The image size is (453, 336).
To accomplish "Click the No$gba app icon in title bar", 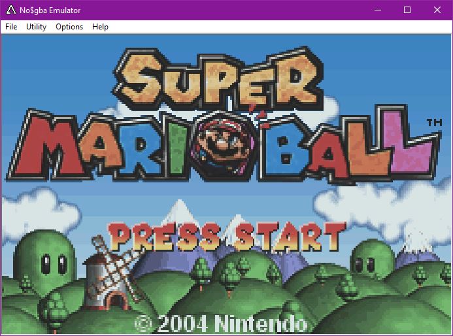I will [x=10, y=10].
